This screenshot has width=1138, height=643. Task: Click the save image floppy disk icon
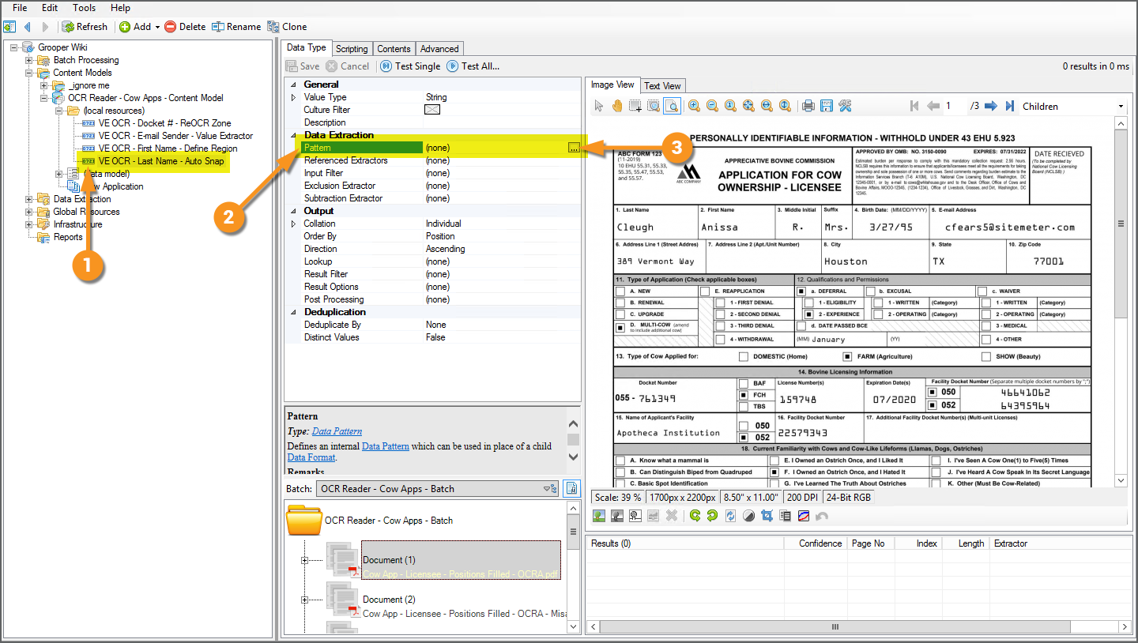pyautogui.click(x=826, y=106)
